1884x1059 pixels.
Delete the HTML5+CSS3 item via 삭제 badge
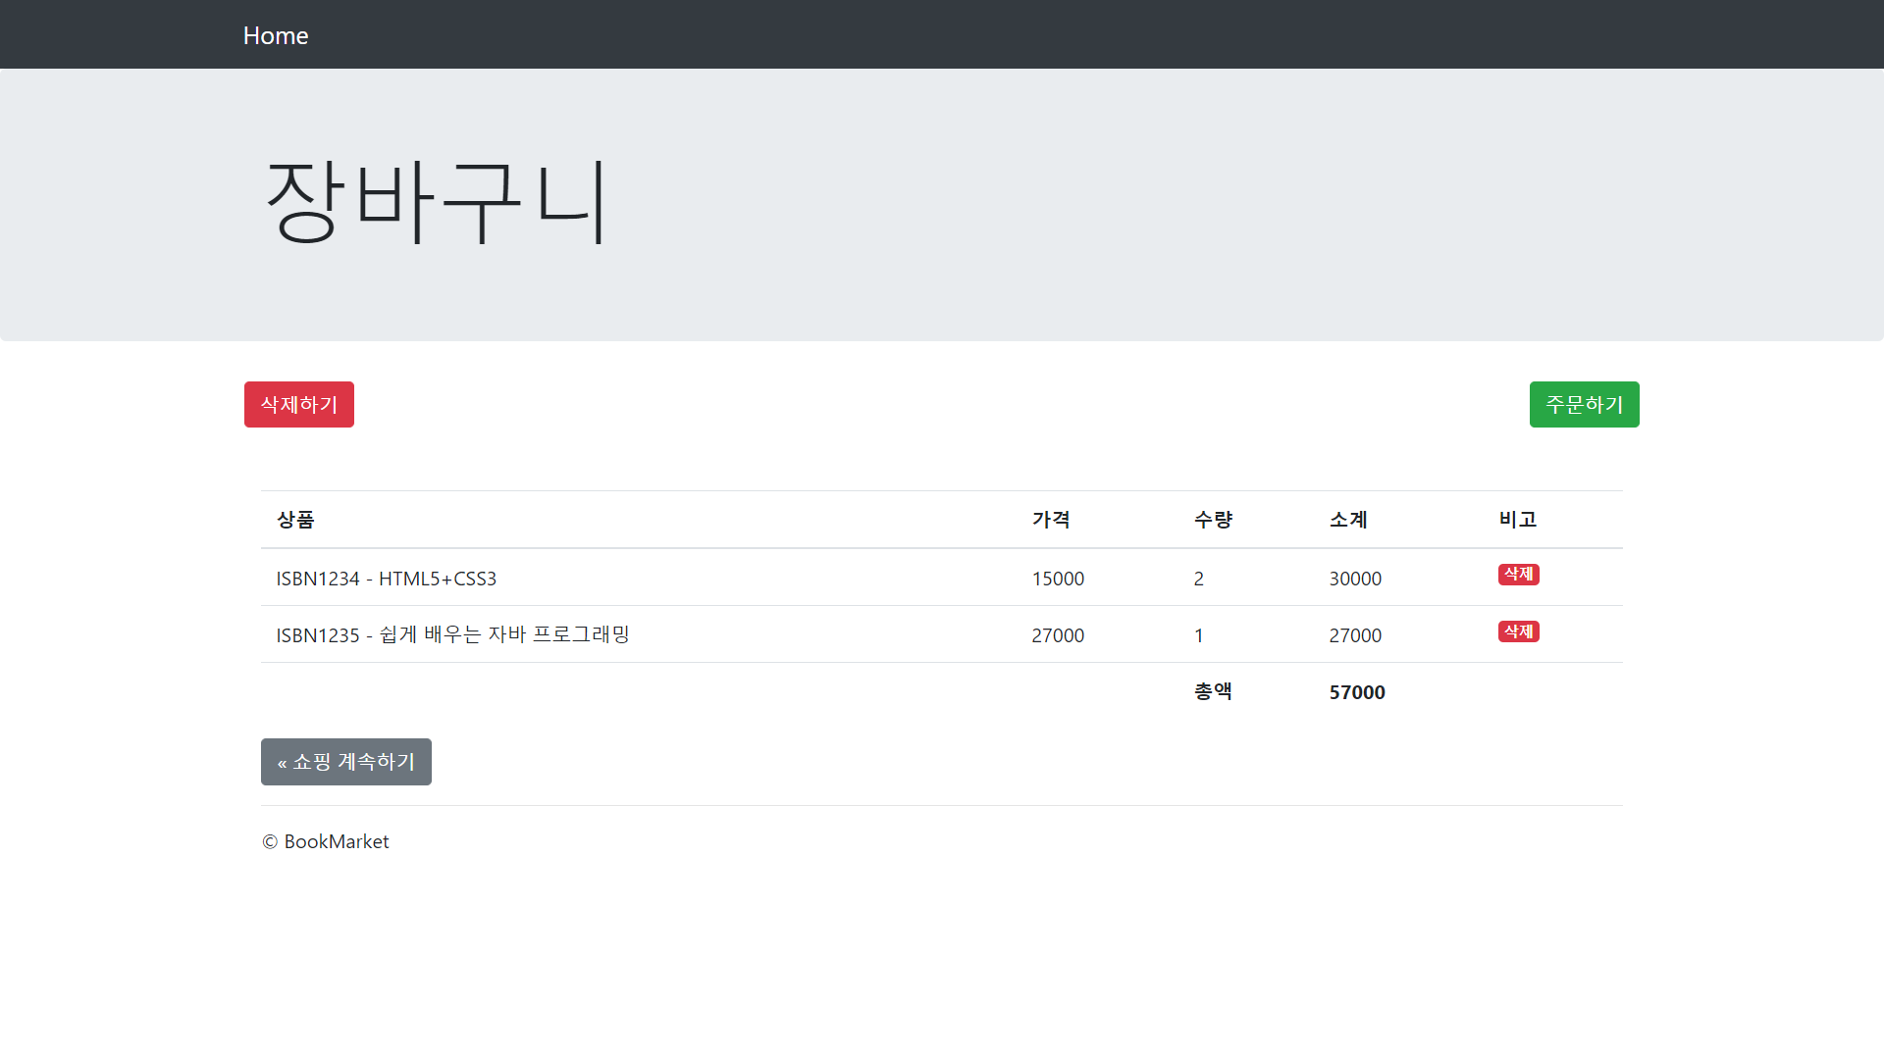(1518, 575)
